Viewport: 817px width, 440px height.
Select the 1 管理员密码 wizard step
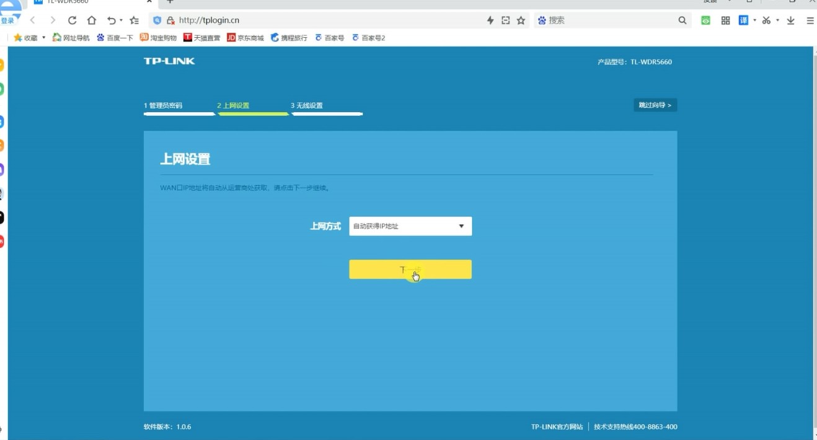(x=164, y=106)
